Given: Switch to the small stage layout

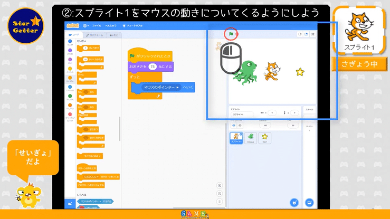Looking at the screenshot, I should (300, 34).
